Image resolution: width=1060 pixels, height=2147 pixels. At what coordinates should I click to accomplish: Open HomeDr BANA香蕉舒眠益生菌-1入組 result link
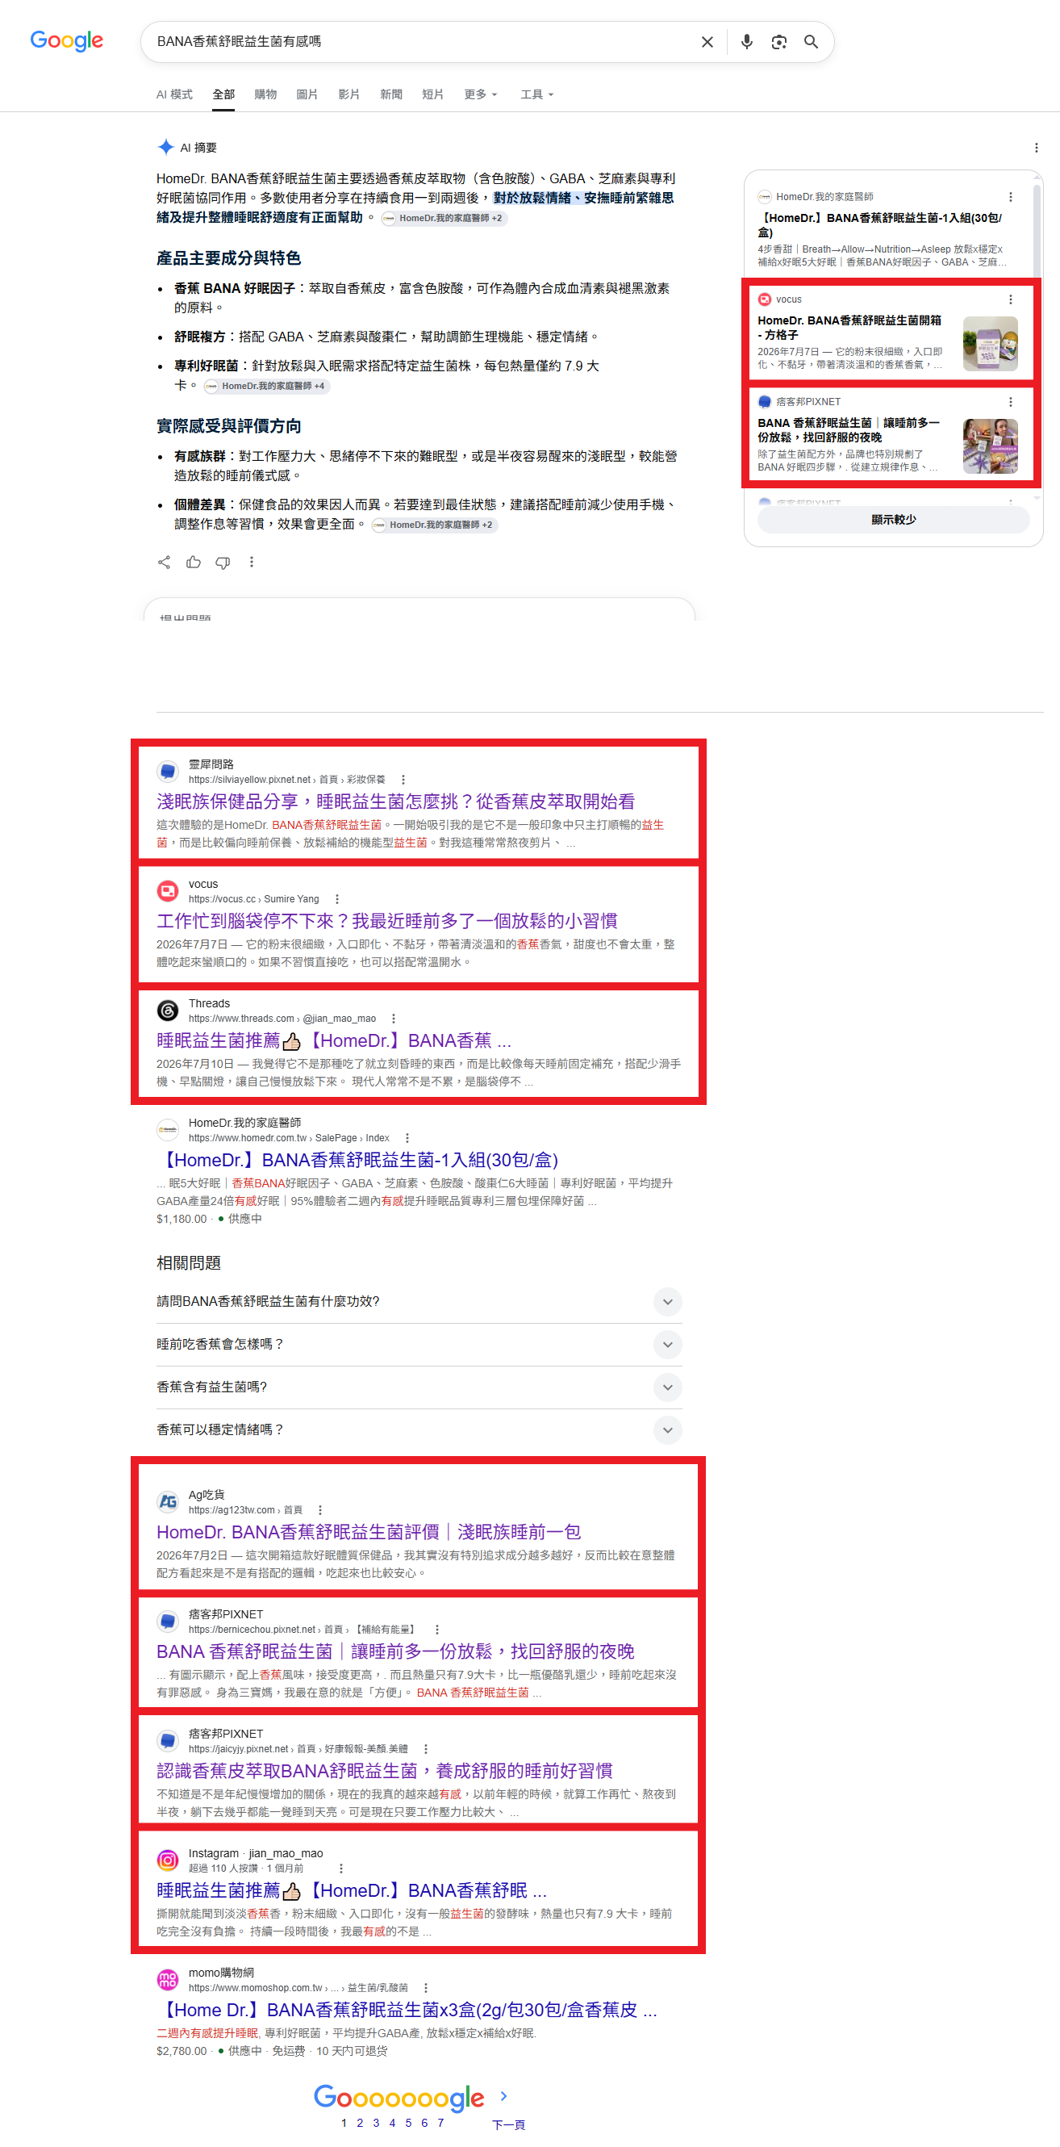(x=357, y=1160)
